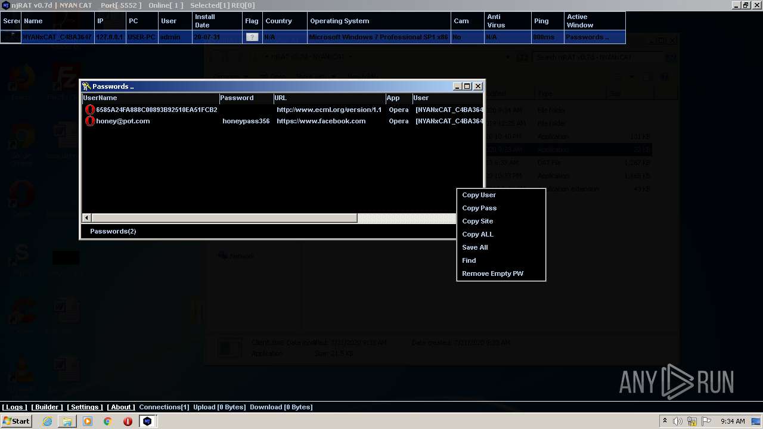Viewport: 763px width, 429px height.
Task: Sort by the Password column header
Action: (x=246, y=98)
